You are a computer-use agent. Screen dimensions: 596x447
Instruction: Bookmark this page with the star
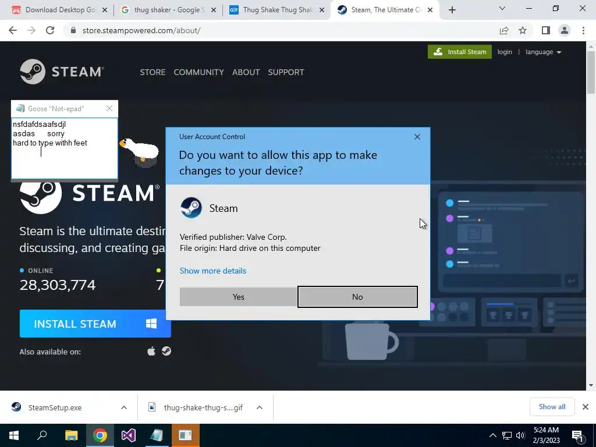[x=523, y=30]
